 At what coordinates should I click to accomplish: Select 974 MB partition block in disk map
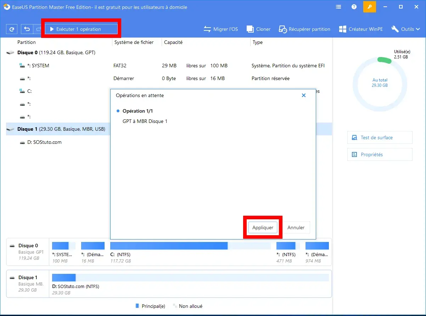(x=317, y=253)
